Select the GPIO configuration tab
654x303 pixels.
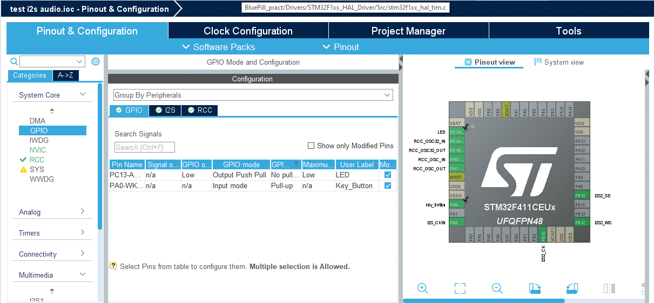[x=129, y=110]
